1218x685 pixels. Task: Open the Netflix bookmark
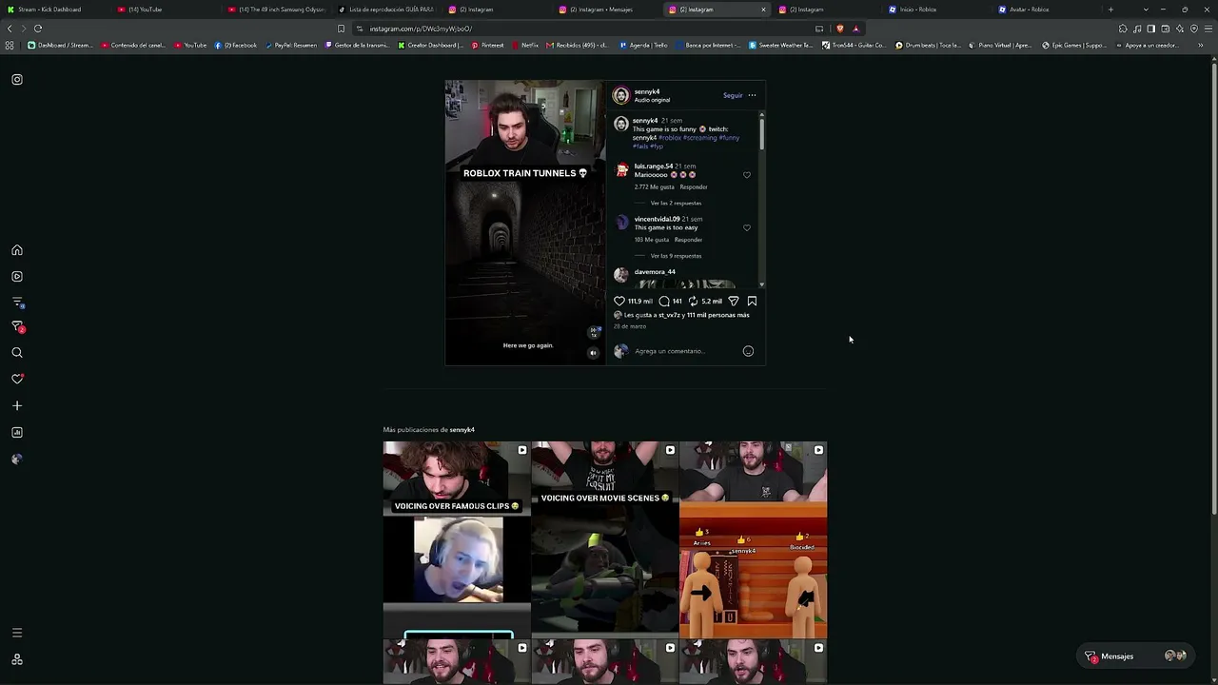pos(524,45)
